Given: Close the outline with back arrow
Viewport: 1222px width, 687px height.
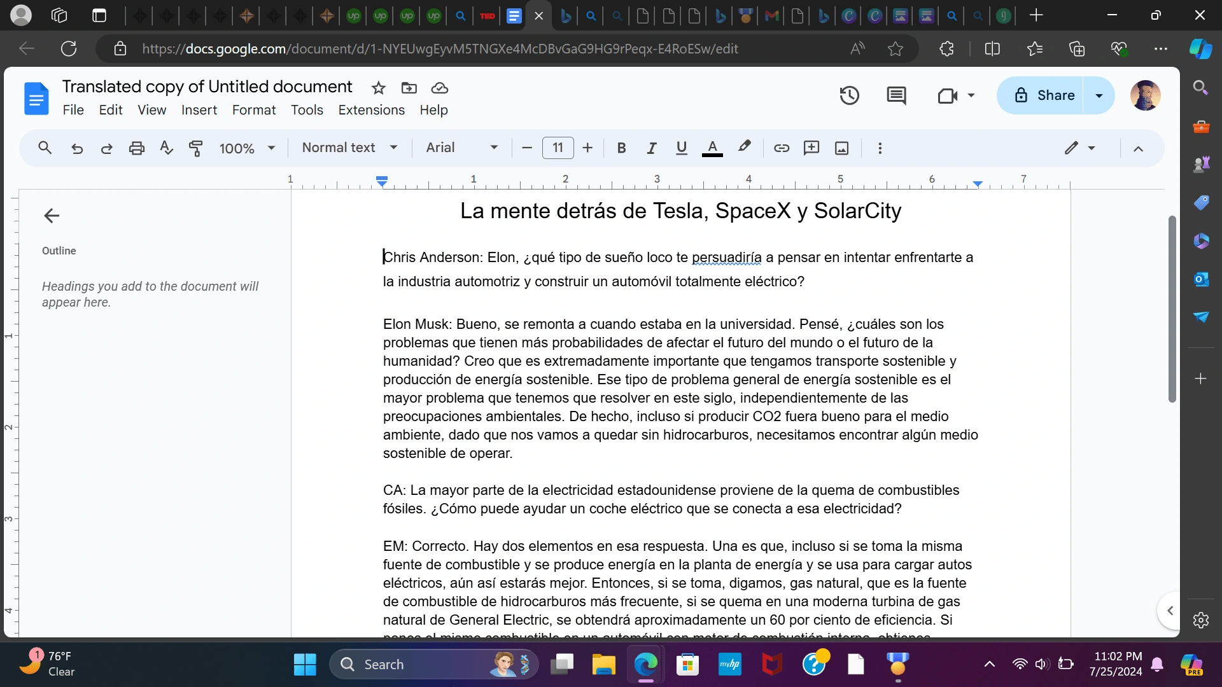Looking at the screenshot, I should (52, 216).
